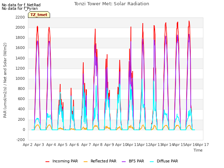Click the Apr 16 highest red peak
This screenshot has width=224, height=168.
[x=189, y=21]
